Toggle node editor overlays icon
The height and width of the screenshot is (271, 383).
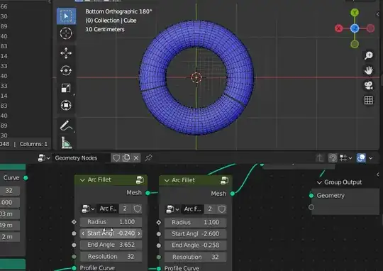point(361,158)
